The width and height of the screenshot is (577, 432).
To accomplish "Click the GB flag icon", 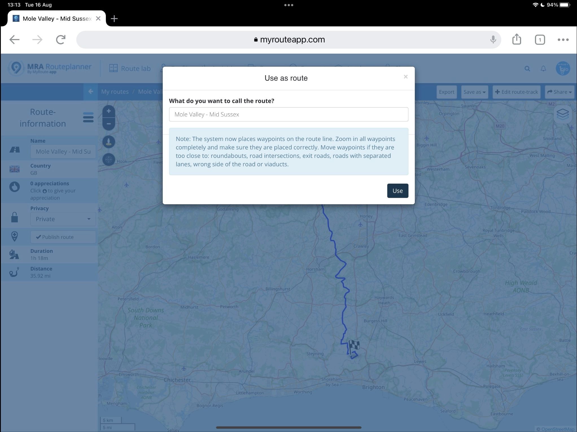I will point(14,169).
